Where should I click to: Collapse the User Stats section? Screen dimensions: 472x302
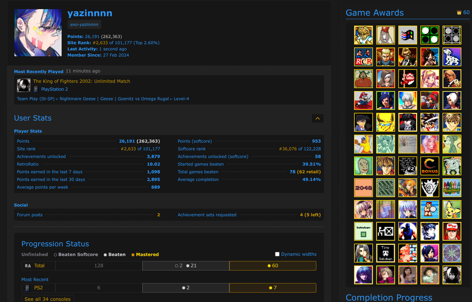(318, 118)
